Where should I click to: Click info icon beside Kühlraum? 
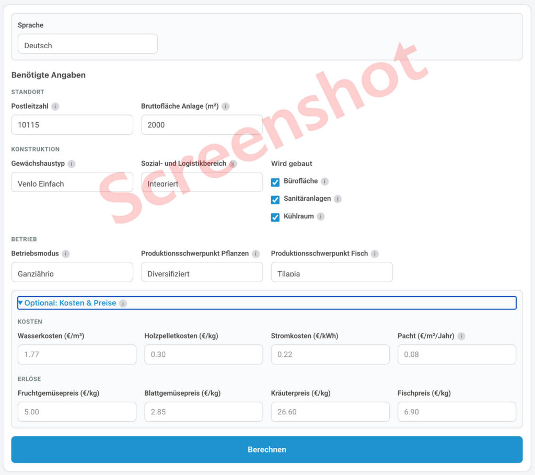(x=321, y=216)
